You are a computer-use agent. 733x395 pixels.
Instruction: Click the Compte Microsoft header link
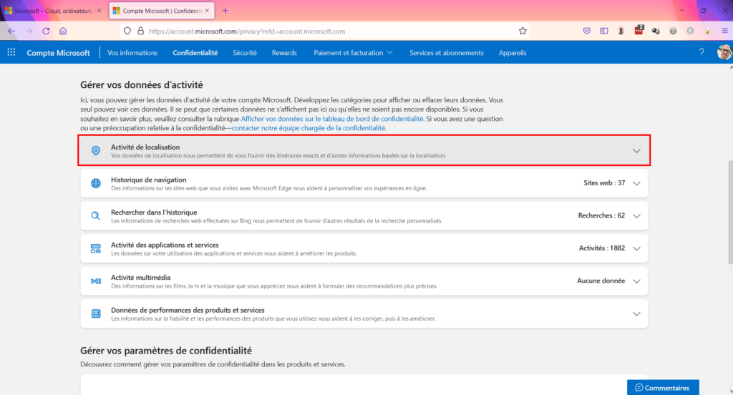tap(58, 53)
